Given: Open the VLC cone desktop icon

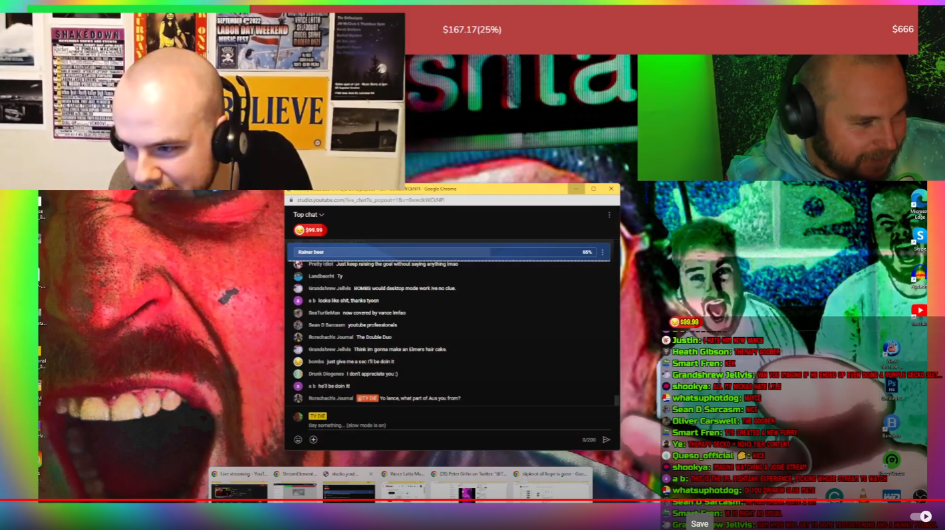Looking at the screenshot, I should [x=863, y=495].
